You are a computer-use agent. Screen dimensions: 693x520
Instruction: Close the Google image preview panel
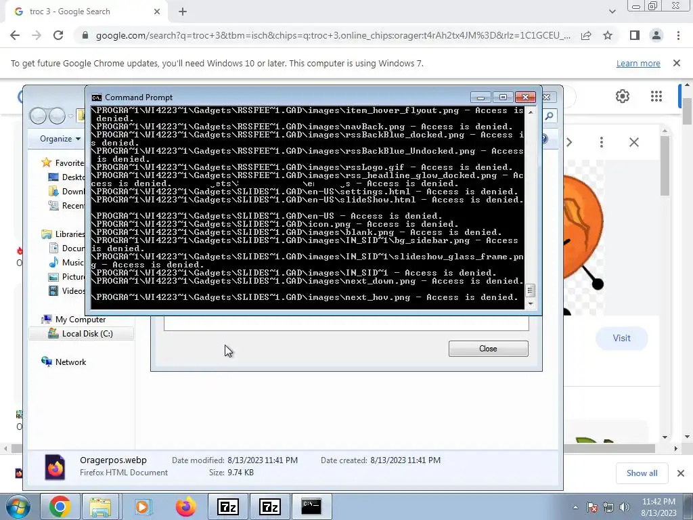pyautogui.click(x=633, y=142)
